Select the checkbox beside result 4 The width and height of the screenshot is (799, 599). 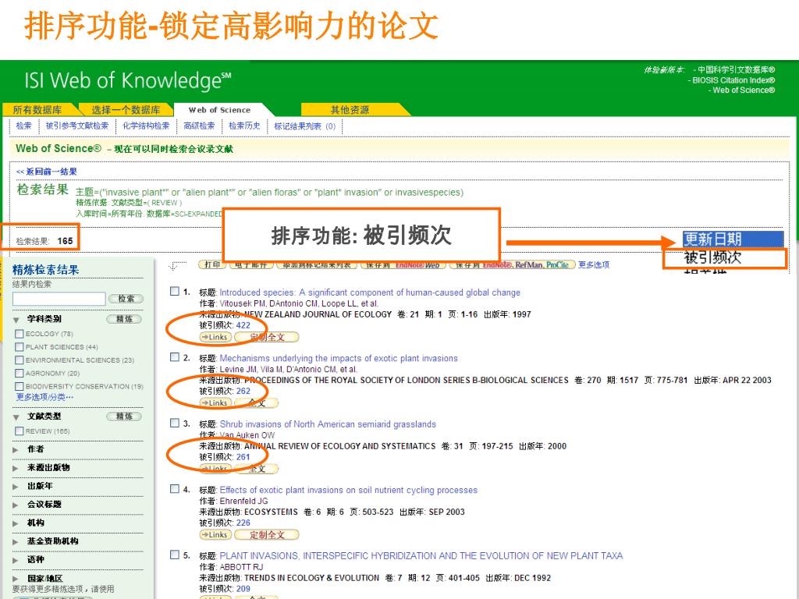[174, 489]
